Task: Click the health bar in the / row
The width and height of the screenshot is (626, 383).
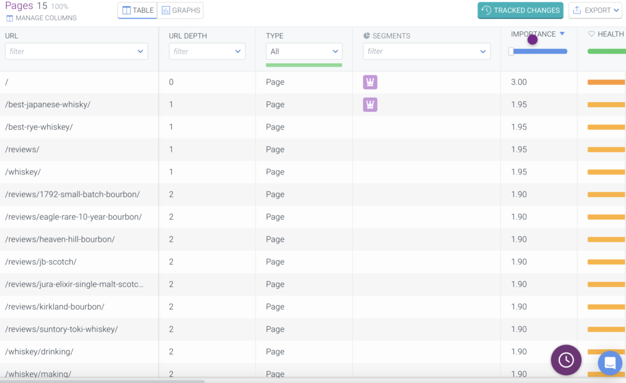Action: (606, 82)
